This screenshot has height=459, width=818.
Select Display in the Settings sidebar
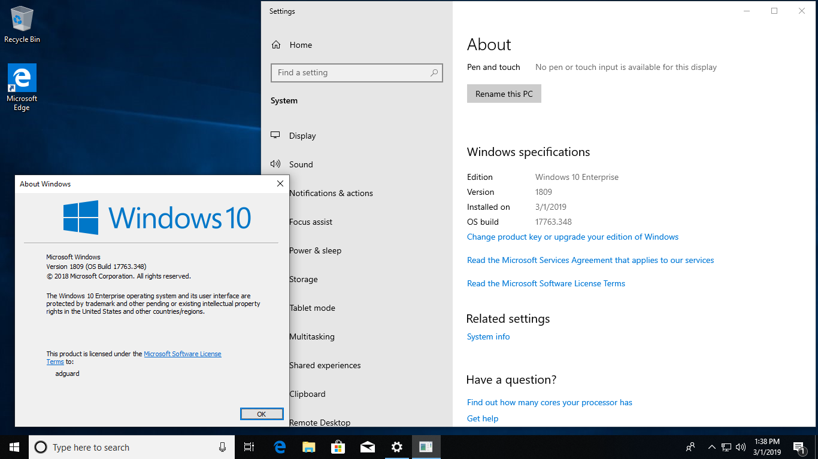point(302,136)
